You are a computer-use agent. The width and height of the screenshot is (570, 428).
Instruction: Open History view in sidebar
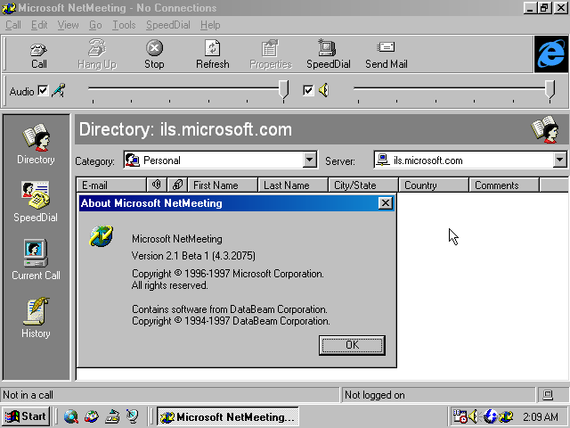[x=36, y=317]
